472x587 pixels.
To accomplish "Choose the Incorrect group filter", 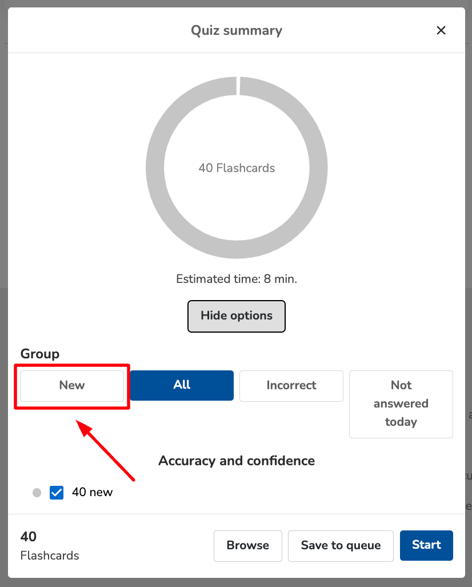I will [291, 386].
